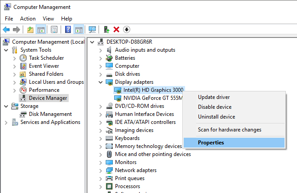Image resolution: width=297 pixels, height=193 pixels.
Task: Select the DVD/CD-ROM drives category
Action: coord(140,106)
